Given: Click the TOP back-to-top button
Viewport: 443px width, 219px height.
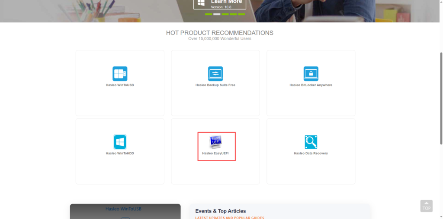Looking at the screenshot, I should click(426, 206).
